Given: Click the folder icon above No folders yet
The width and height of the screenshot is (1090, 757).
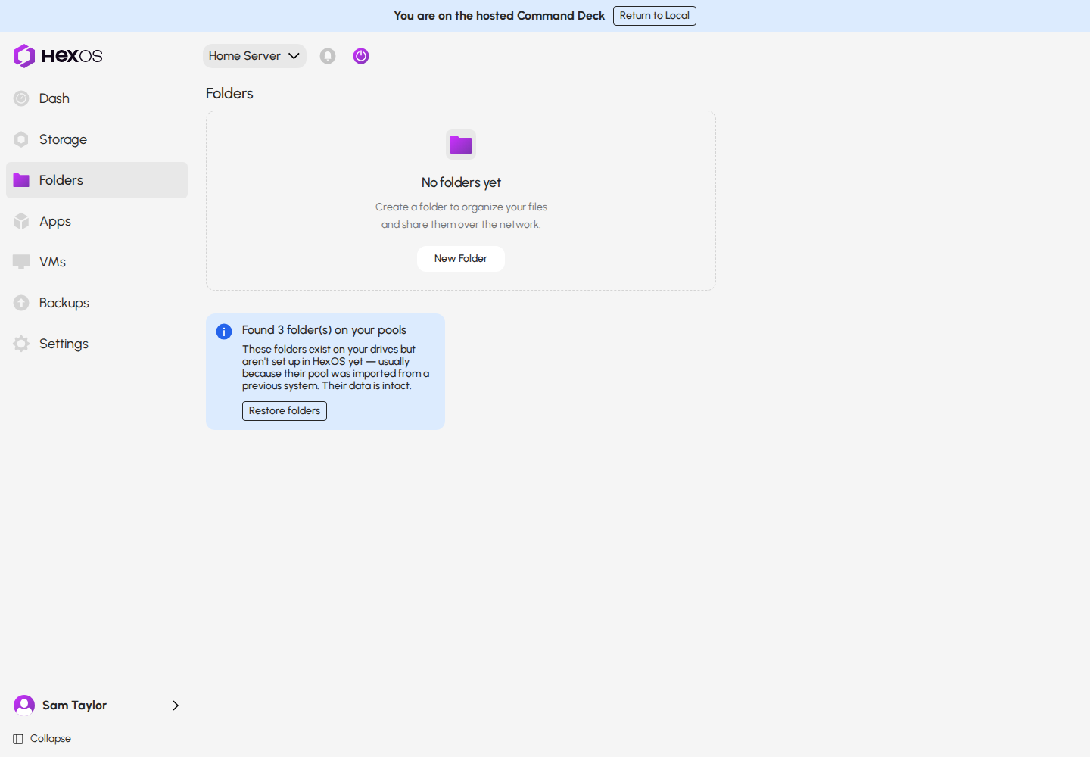Looking at the screenshot, I should click(461, 145).
